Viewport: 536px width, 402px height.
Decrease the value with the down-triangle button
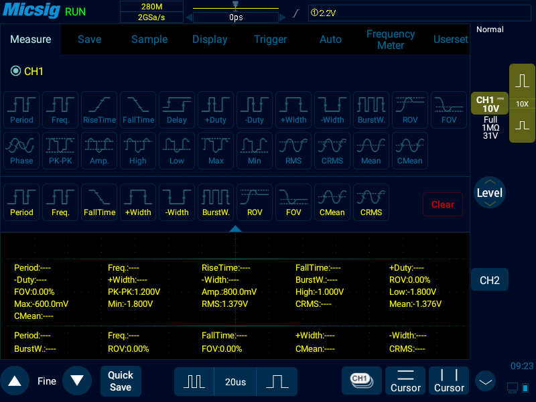pyautogui.click(x=77, y=381)
